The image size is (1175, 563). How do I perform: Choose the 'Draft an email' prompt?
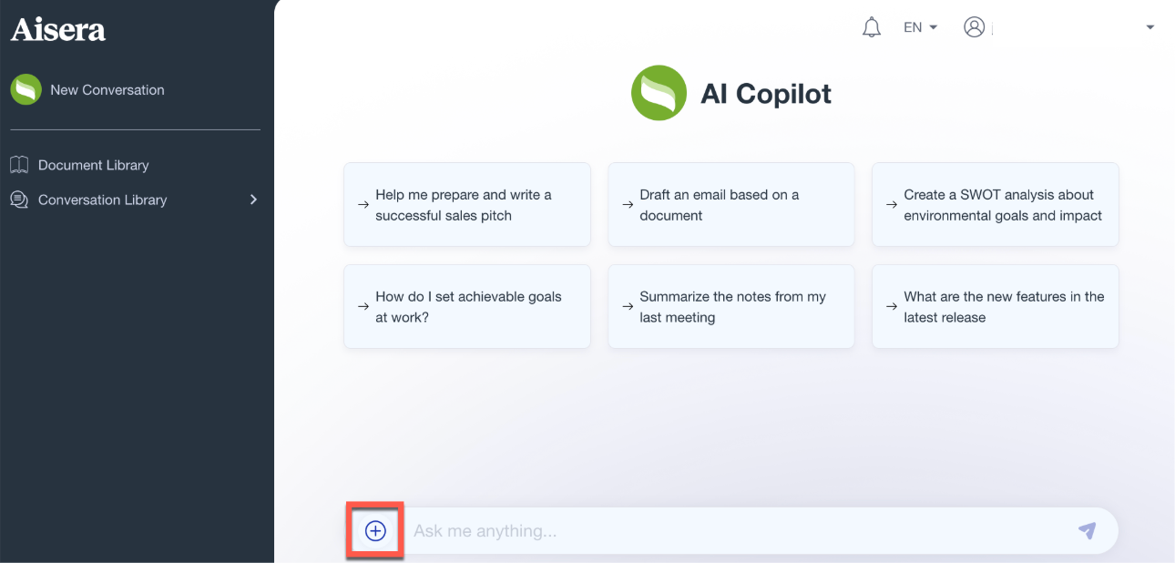731,205
